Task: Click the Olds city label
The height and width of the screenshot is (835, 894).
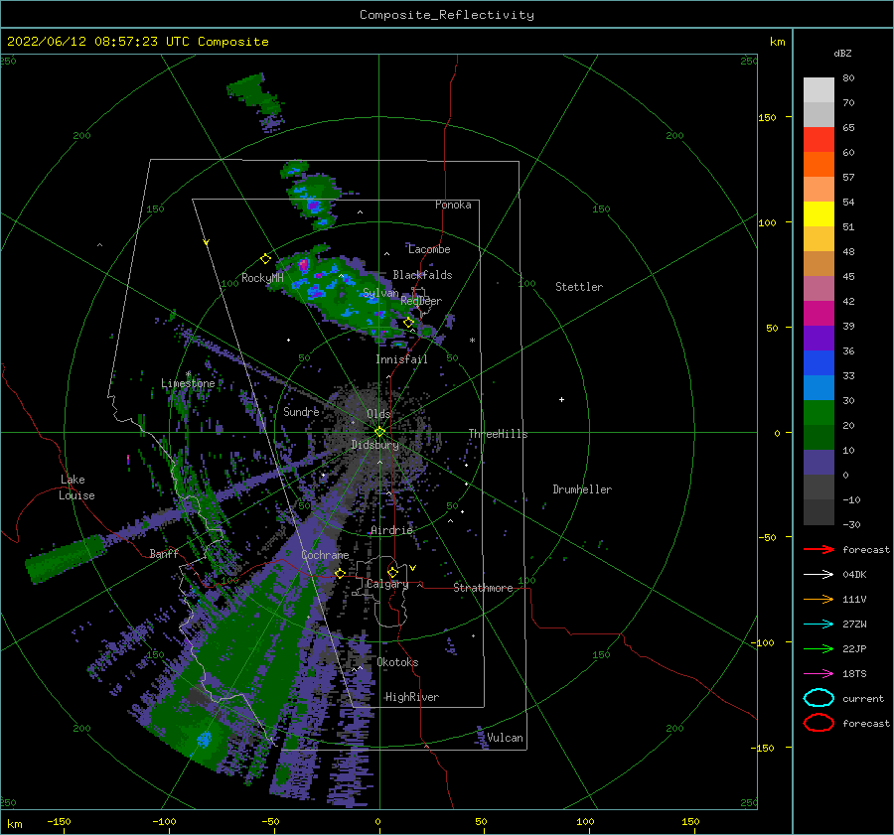Action: [378, 414]
